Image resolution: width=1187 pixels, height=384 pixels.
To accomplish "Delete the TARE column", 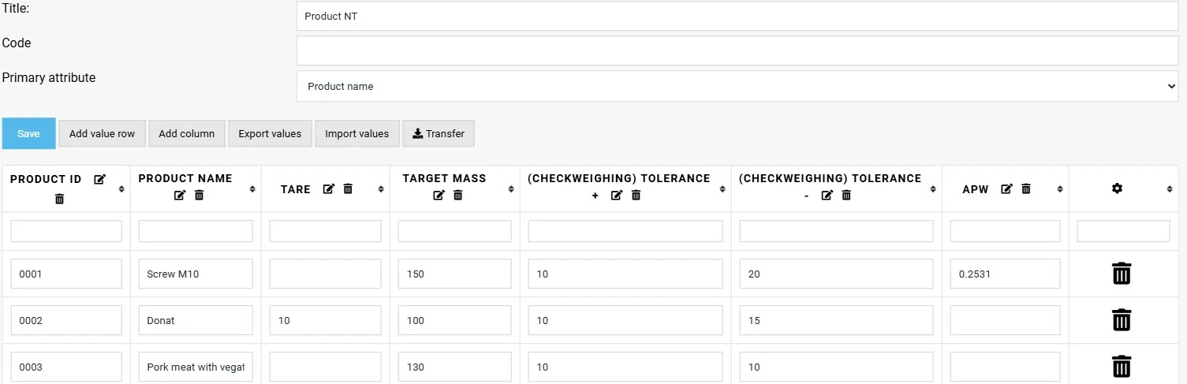I will tap(348, 189).
